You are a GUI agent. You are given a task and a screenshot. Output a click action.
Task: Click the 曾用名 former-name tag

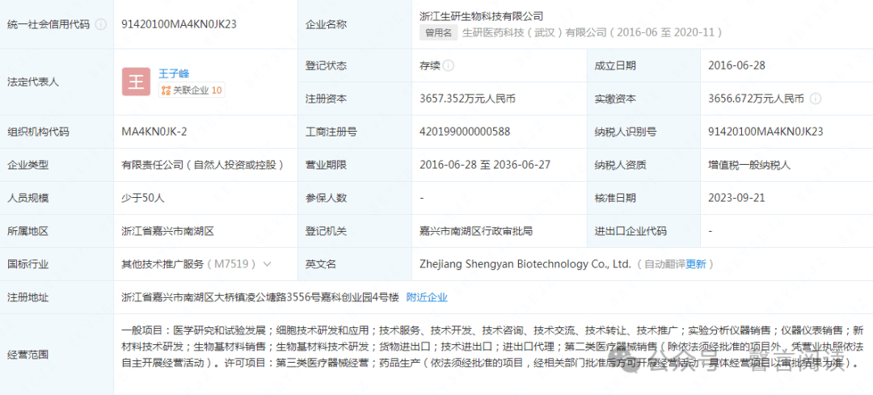coord(439,32)
